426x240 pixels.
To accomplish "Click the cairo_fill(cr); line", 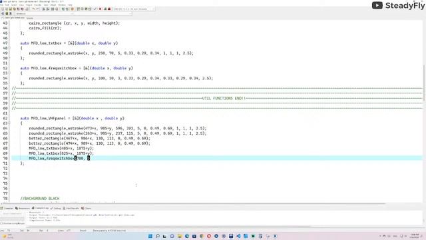I will 45,28.
